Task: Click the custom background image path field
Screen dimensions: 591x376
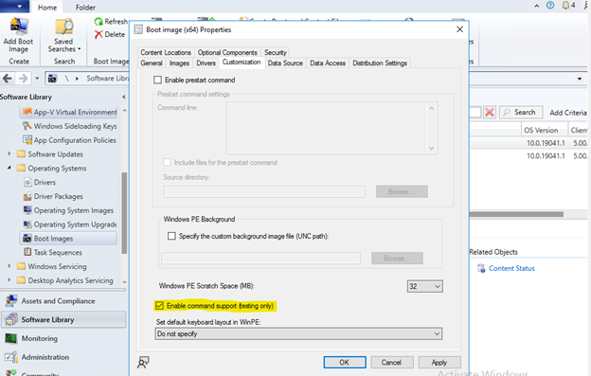Action: 260,258
